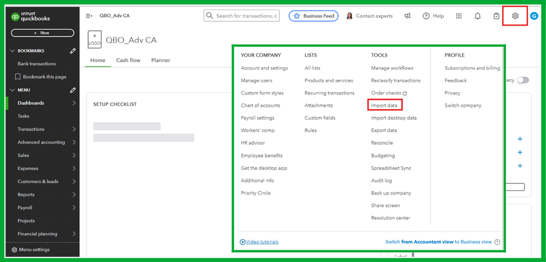Open the Audit log
The image size is (546, 262).
click(x=381, y=180)
